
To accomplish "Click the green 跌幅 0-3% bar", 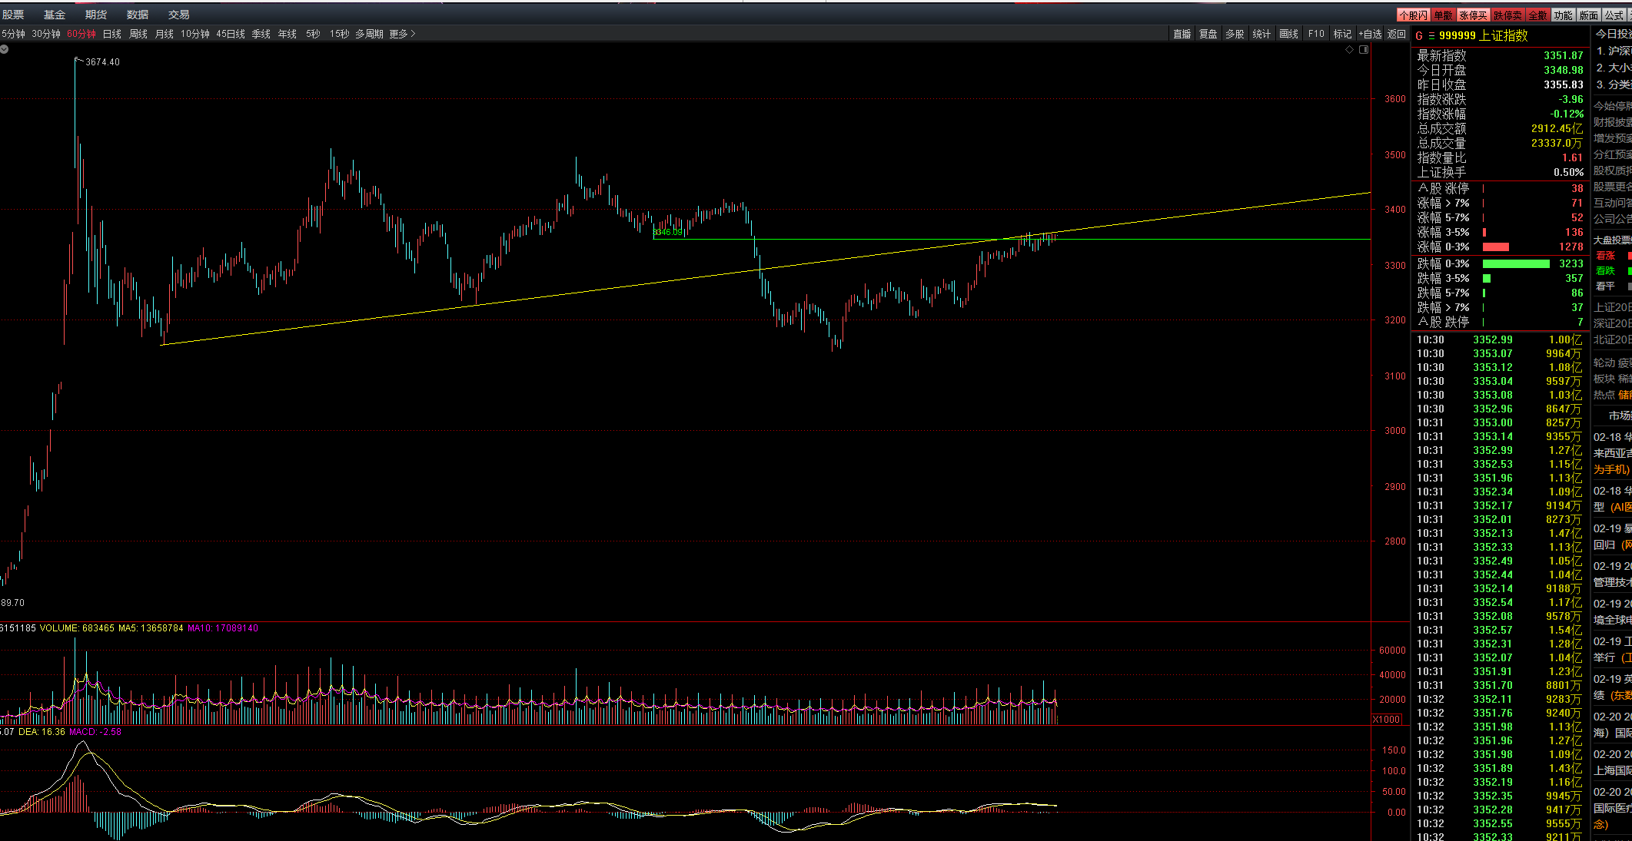I will [1516, 263].
